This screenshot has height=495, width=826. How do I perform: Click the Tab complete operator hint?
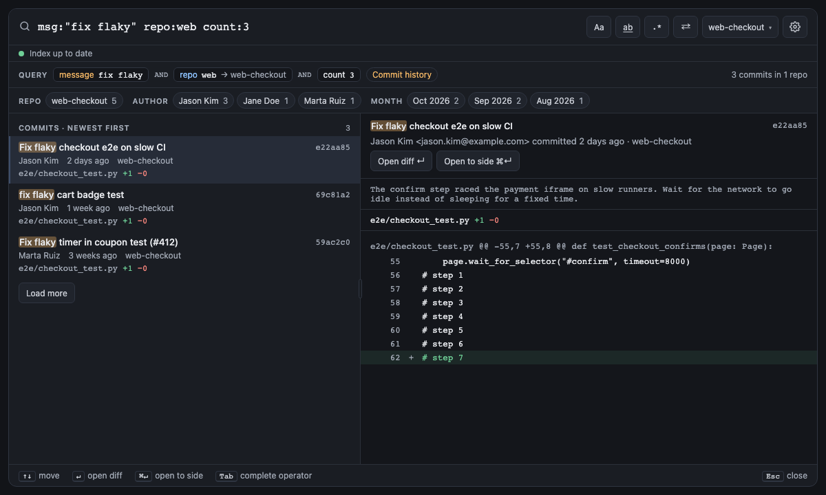[264, 476]
